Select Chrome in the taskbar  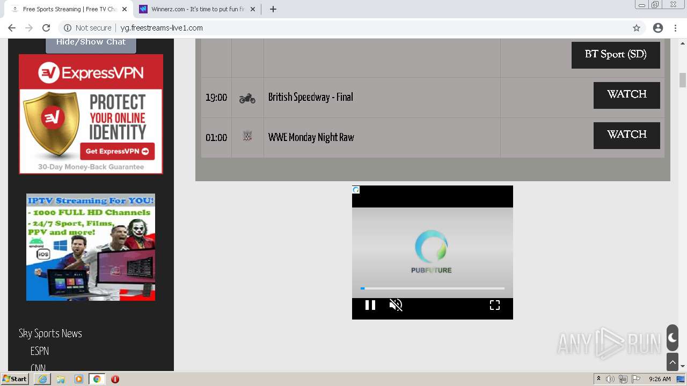(97, 379)
